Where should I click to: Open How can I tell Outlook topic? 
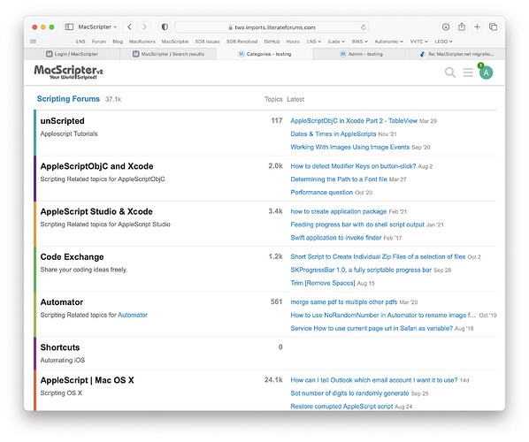click(x=374, y=380)
